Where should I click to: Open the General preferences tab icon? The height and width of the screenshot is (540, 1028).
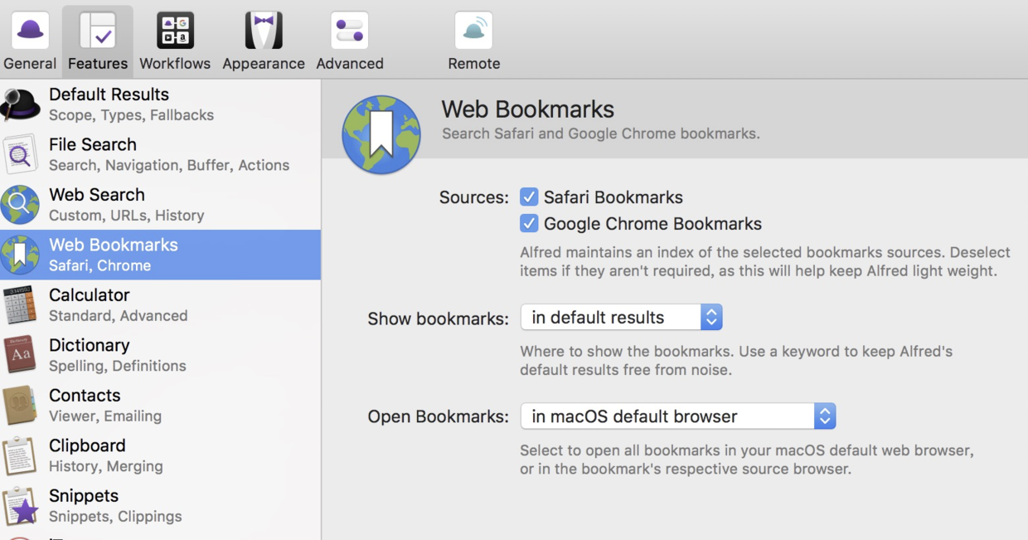click(30, 31)
